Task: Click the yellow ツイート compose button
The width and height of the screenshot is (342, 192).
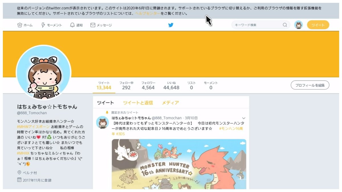Action: [x=318, y=25]
